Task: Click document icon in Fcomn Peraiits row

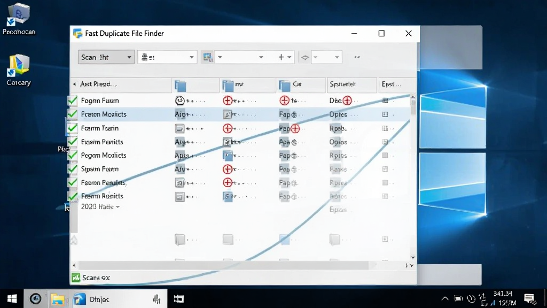Action: coord(179,183)
